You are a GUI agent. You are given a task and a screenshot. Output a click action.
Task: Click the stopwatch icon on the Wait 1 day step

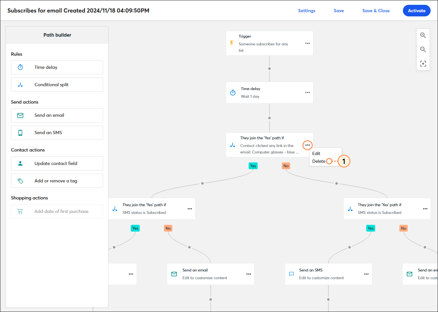coord(233,93)
